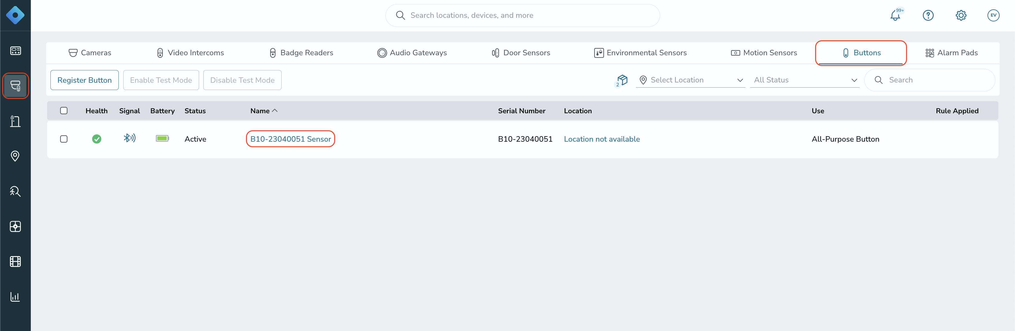The width and height of the screenshot is (1015, 331).
Task: Open the help question mark icon
Action: pyautogui.click(x=928, y=15)
